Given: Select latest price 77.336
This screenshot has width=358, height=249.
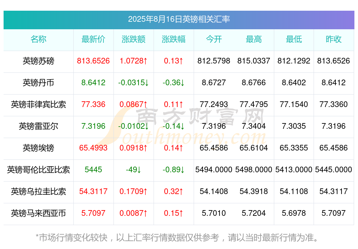Looking at the screenshot, I should tap(93, 105).
